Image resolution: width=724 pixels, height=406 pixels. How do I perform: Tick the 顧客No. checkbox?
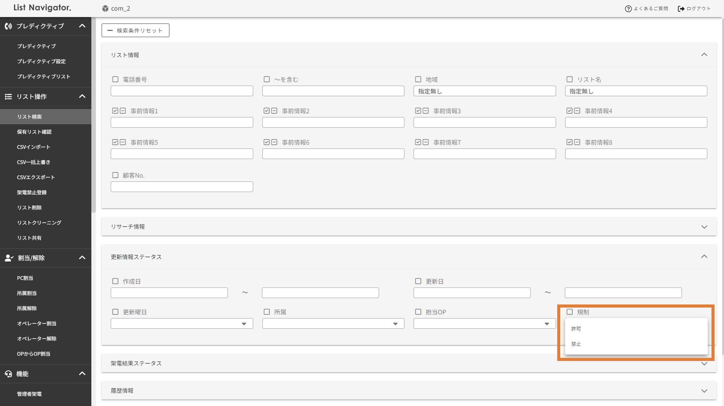tap(115, 175)
